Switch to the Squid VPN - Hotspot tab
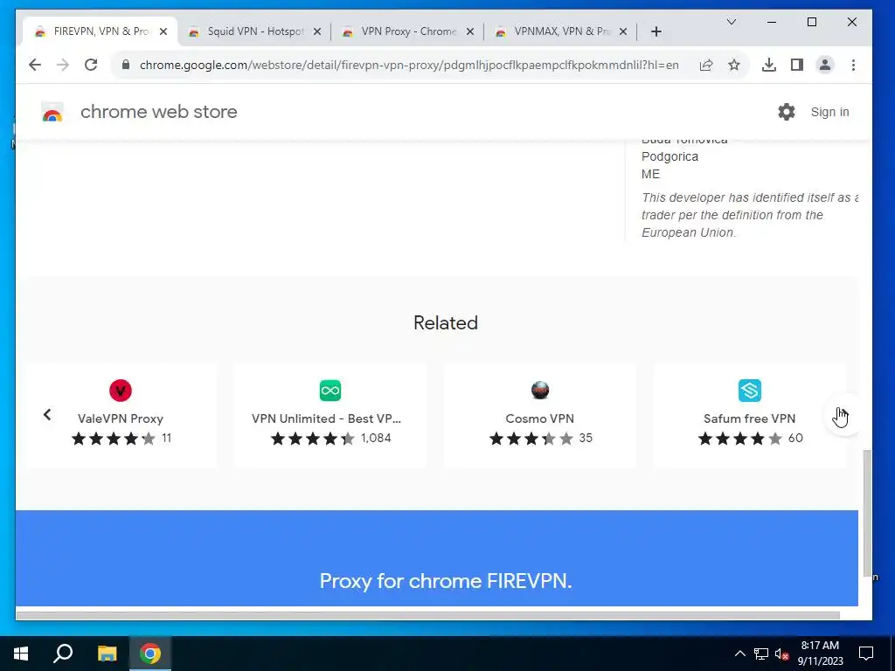The image size is (895, 671). 255,31
